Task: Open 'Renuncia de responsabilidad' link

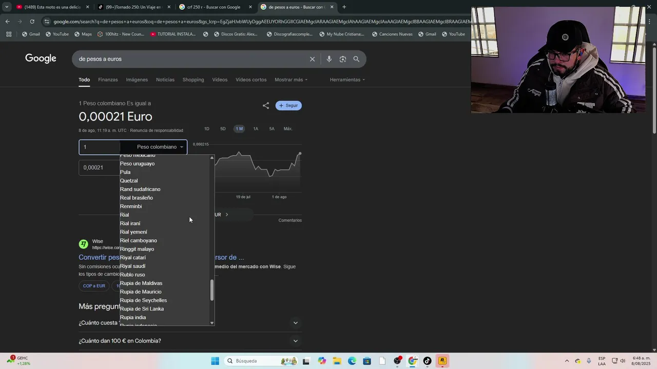Action: (157, 130)
